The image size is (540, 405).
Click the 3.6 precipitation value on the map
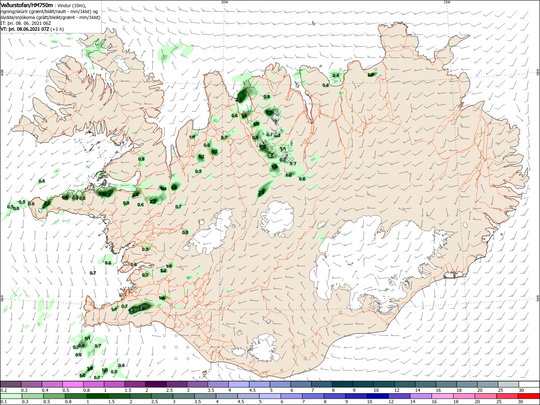tap(142, 308)
